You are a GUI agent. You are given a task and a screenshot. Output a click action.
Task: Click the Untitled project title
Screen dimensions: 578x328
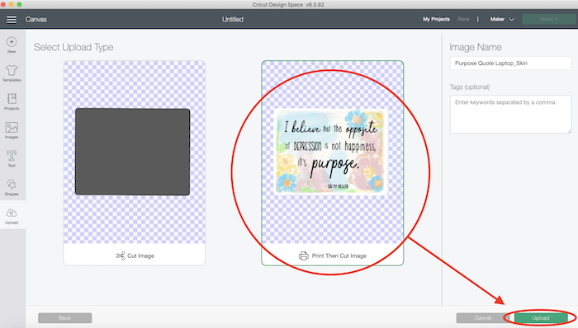[233, 20]
